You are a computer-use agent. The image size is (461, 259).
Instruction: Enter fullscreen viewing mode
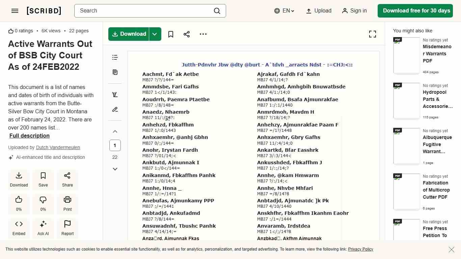[x=372, y=34]
